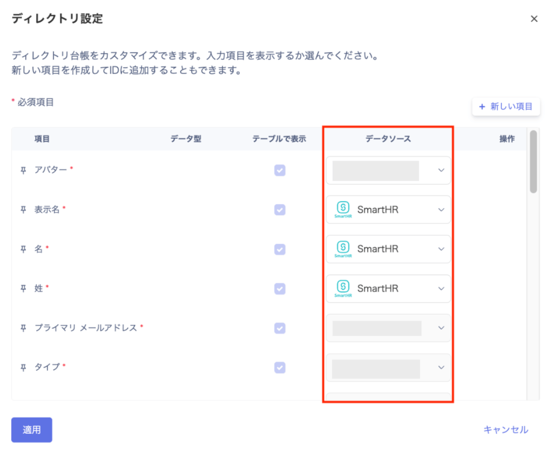
Task: Click the pin icon beside プライマリ メールアドレス
Action: coord(23,328)
